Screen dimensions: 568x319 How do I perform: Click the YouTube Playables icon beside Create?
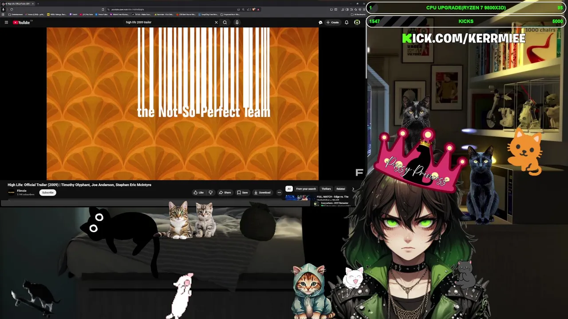click(x=320, y=22)
